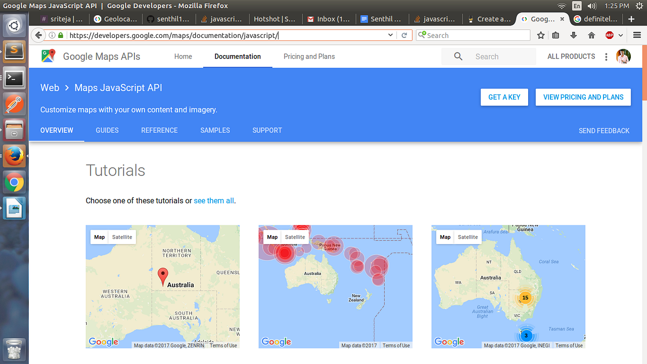Open the downloads arrow icon
647x364 pixels.
573,35
